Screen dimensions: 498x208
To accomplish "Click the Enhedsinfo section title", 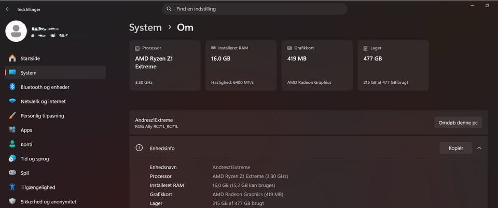I will point(162,148).
